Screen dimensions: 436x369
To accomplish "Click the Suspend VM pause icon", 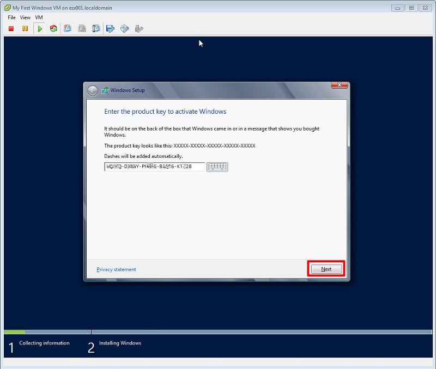I will point(25,29).
